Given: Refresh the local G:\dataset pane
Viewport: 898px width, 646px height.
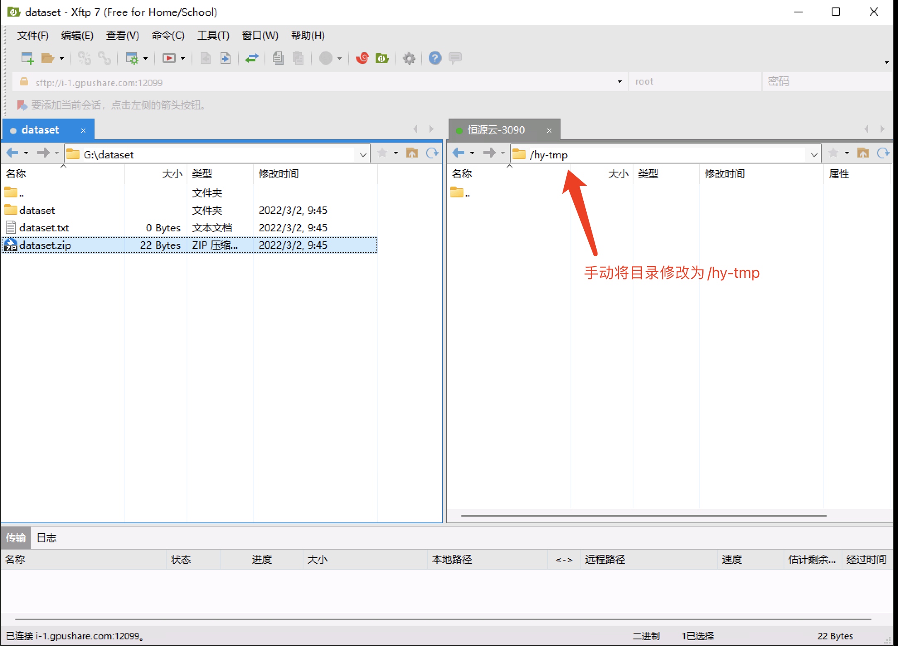Looking at the screenshot, I should tap(432, 153).
